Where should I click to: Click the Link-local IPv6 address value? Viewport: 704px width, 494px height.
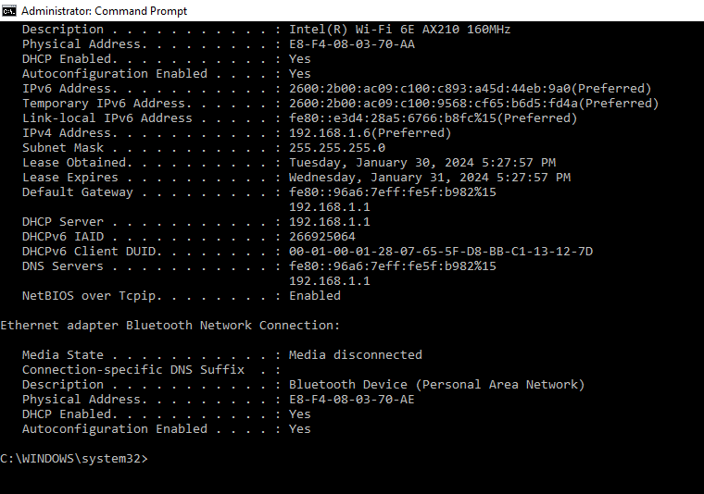point(433,117)
